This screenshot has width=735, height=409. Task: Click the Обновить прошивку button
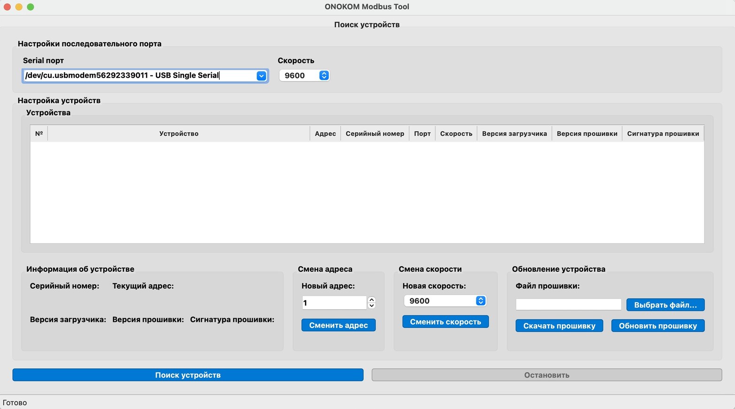(658, 325)
